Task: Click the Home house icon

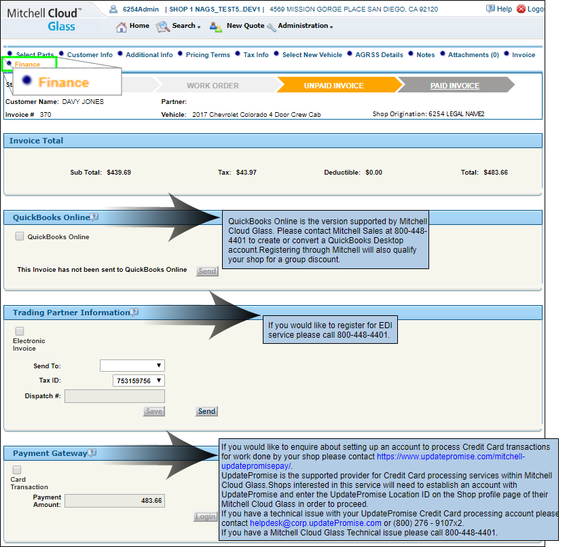Action: [x=122, y=27]
